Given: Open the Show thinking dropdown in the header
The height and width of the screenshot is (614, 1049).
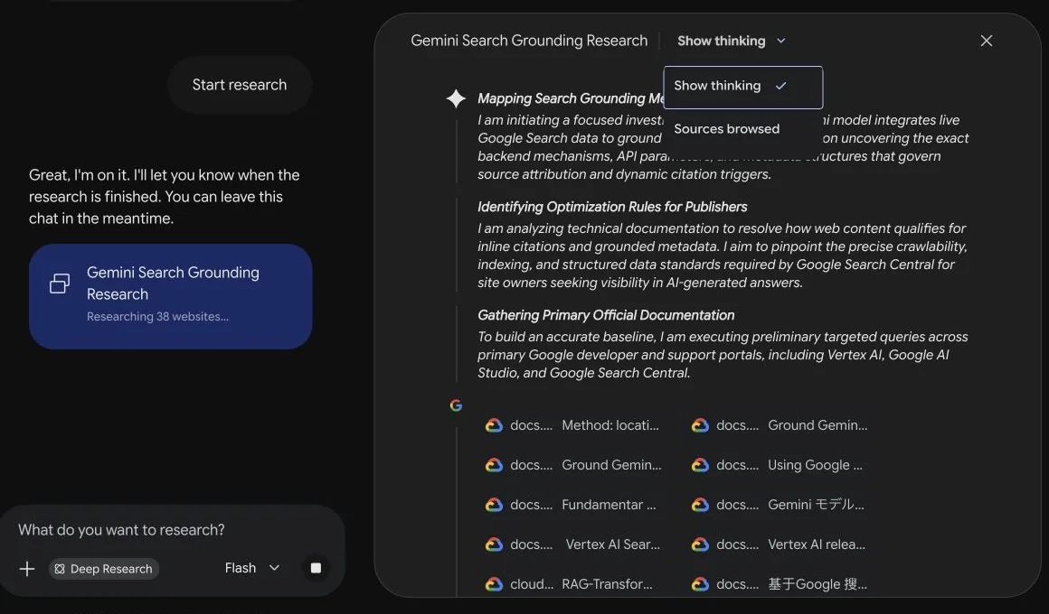Looking at the screenshot, I should [732, 41].
